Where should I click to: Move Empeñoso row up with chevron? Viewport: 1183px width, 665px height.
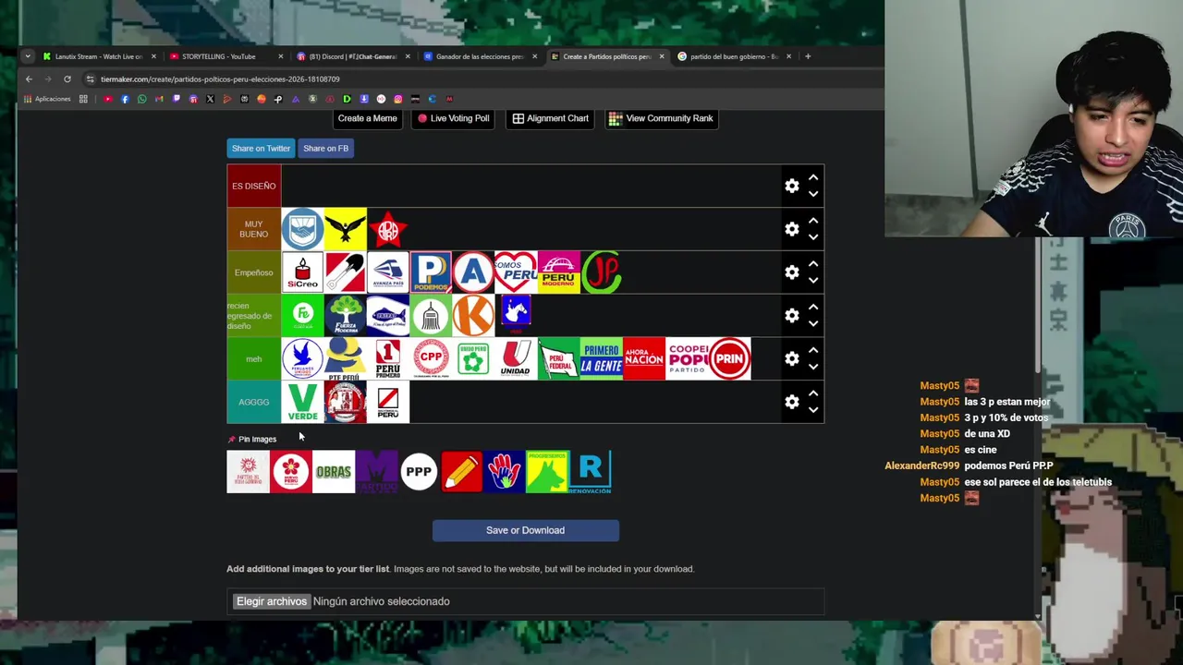pyautogui.click(x=813, y=264)
